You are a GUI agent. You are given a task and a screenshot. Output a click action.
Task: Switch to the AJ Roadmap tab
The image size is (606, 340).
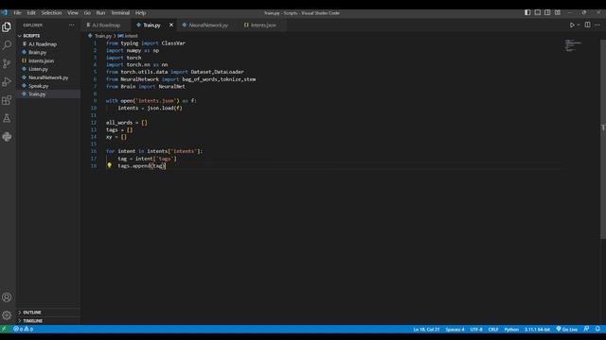pos(106,25)
